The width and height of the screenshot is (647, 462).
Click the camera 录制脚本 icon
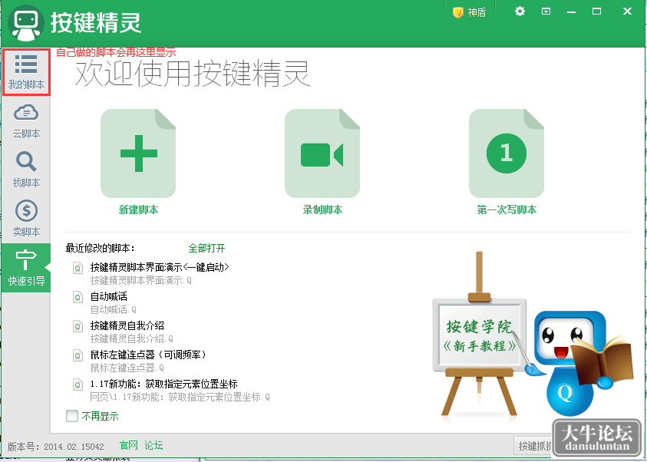tap(322, 153)
